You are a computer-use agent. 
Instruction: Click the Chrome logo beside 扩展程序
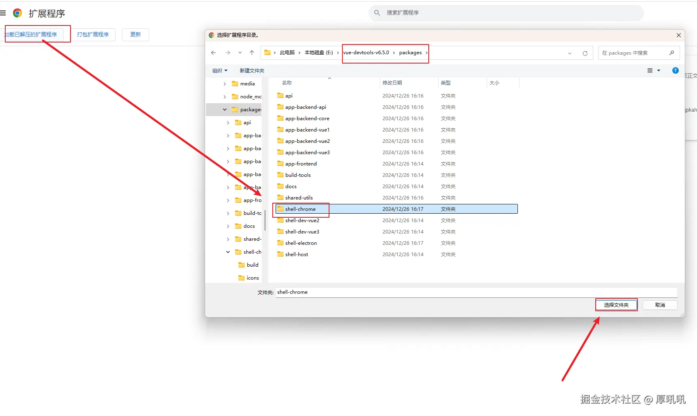click(17, 13)
